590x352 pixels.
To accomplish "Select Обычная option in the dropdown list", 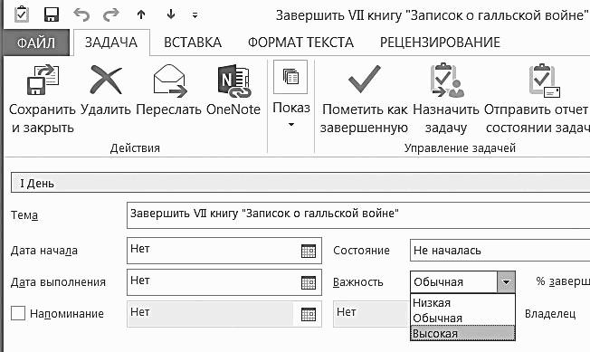I will tap(462, 319).
